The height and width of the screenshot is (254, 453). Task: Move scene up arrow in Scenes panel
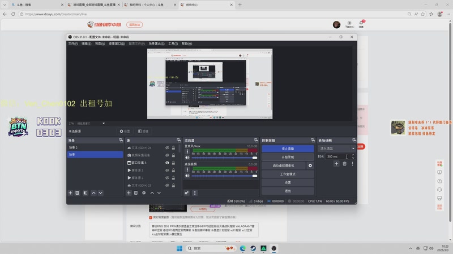pos(93,193)
